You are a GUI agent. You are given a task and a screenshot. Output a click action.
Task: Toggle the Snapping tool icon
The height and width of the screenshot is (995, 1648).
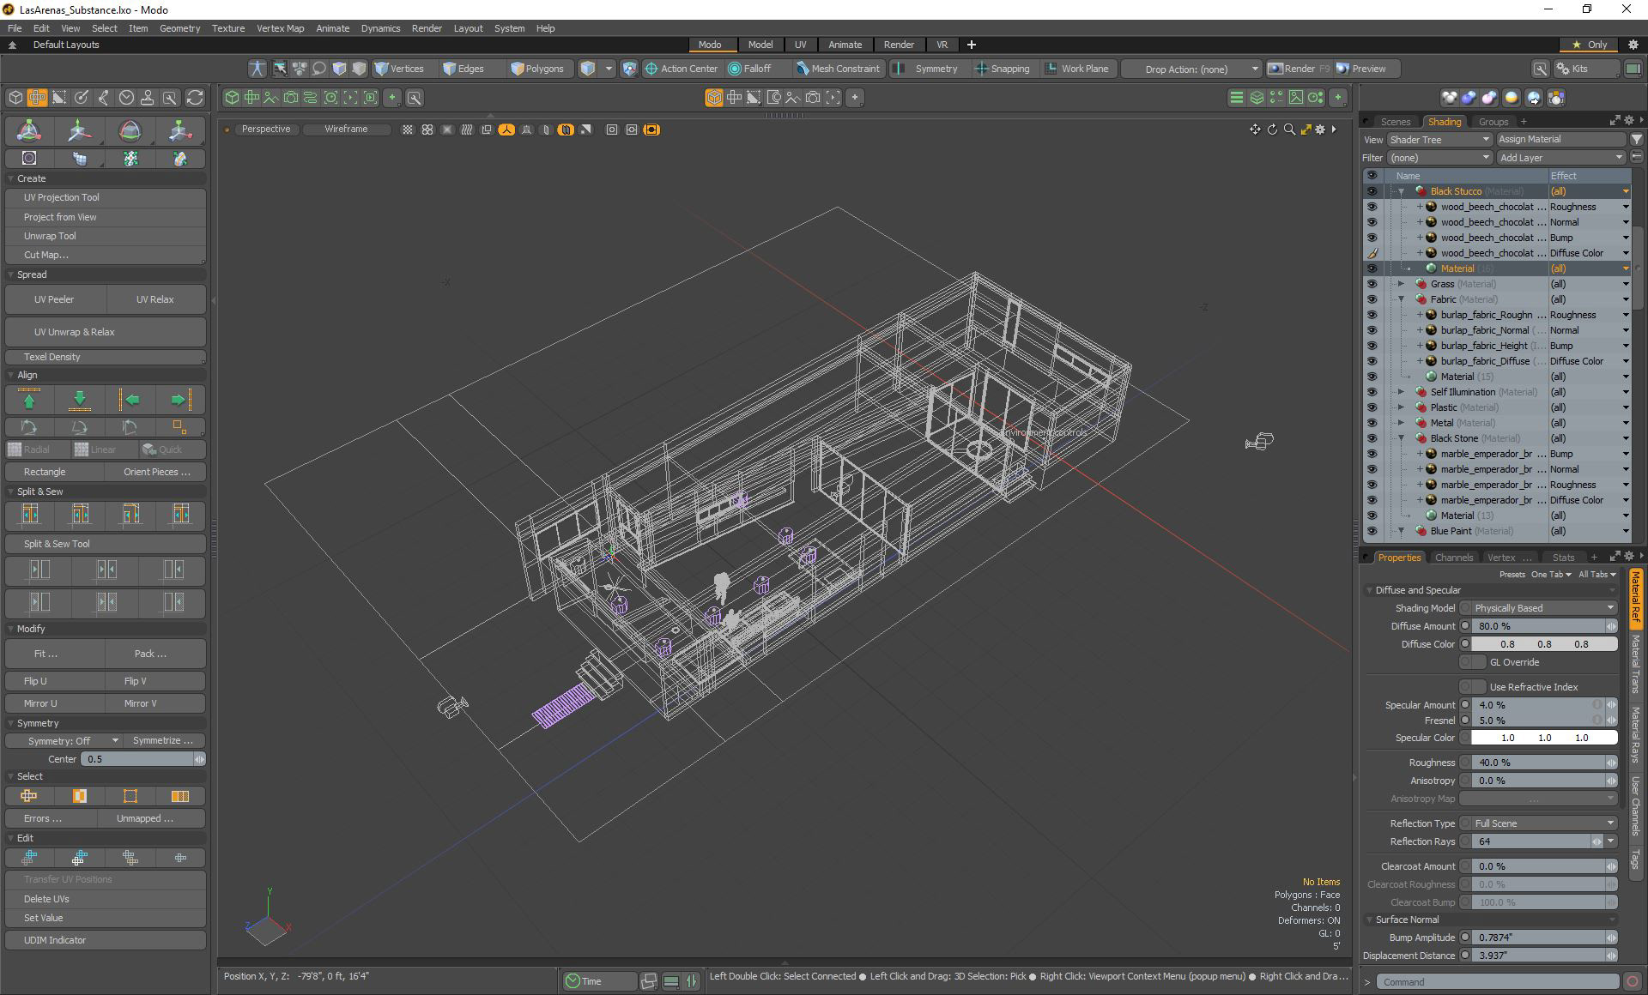click(981, 69)
